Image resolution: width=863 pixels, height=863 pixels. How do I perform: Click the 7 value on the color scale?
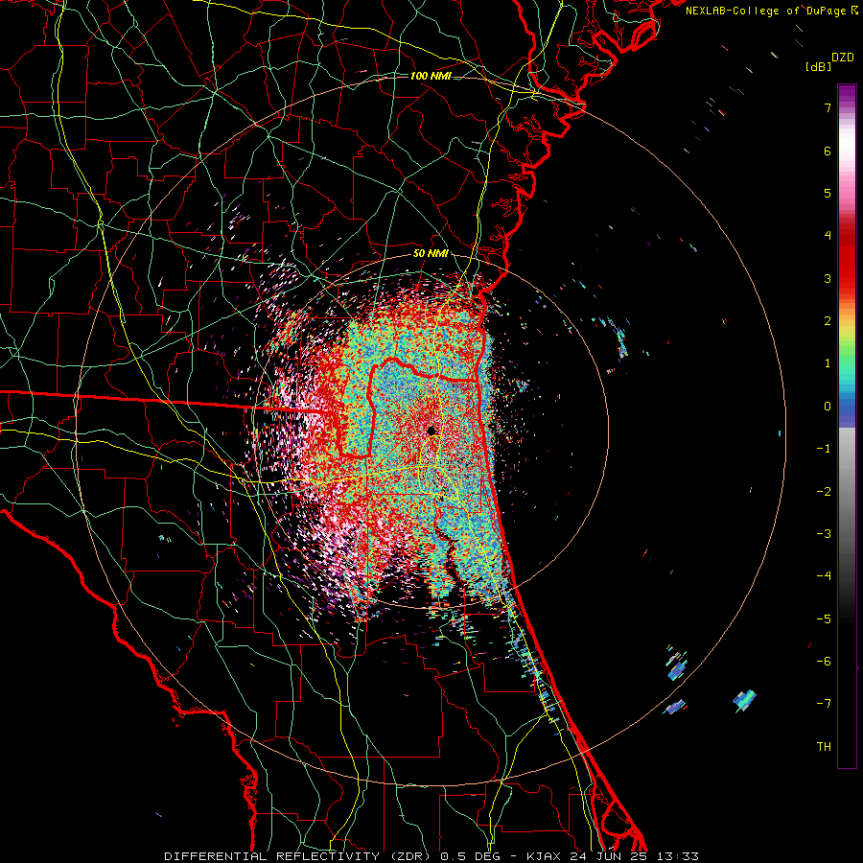(x=828, y=107)
